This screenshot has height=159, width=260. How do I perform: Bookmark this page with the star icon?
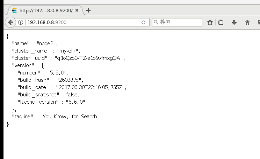tap(210, 22)
